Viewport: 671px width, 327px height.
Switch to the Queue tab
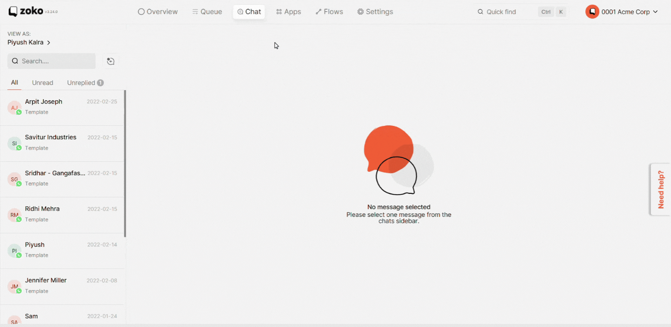pyautogui.click(x=207, y=12)
